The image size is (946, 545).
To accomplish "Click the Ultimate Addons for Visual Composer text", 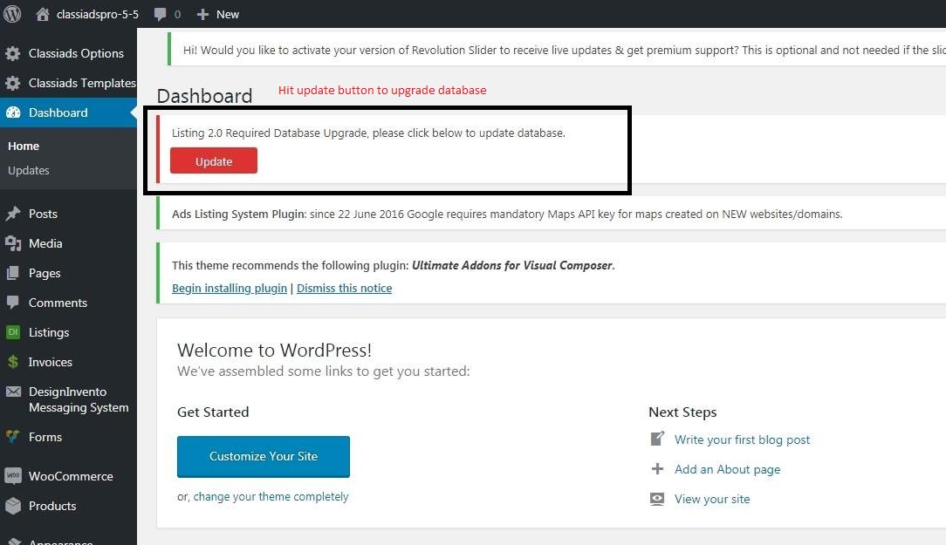I will [512, 265].
